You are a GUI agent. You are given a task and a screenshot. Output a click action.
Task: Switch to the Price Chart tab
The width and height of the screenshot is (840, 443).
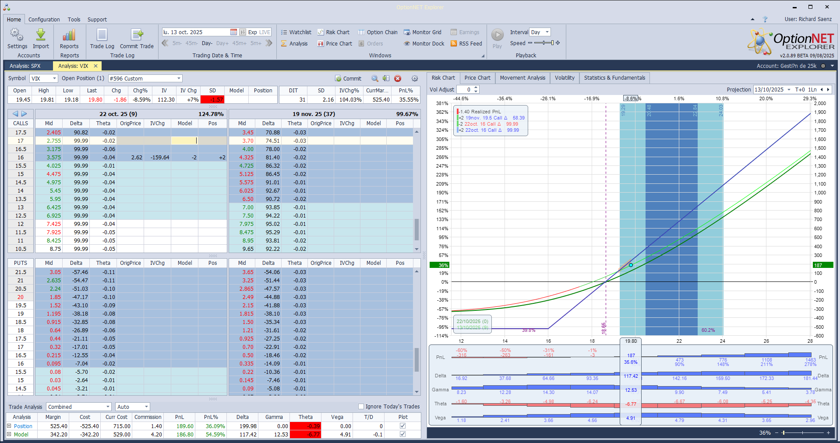pyautogui.click(x=477, y=78)
